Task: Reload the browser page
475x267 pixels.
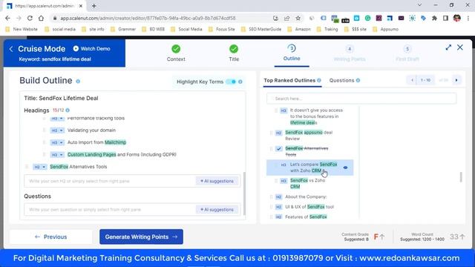Action: 30,18
